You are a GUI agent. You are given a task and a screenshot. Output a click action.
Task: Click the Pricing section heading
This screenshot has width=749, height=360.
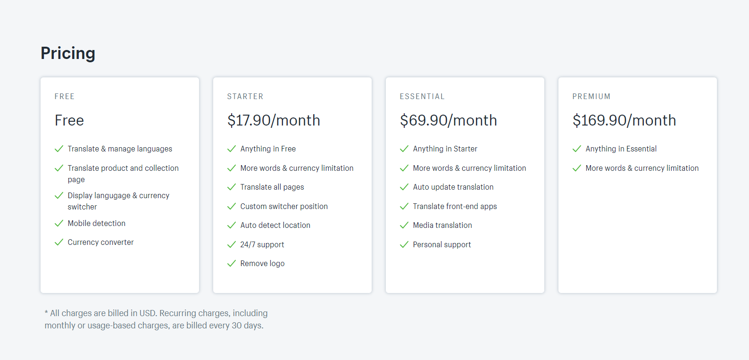68,53
